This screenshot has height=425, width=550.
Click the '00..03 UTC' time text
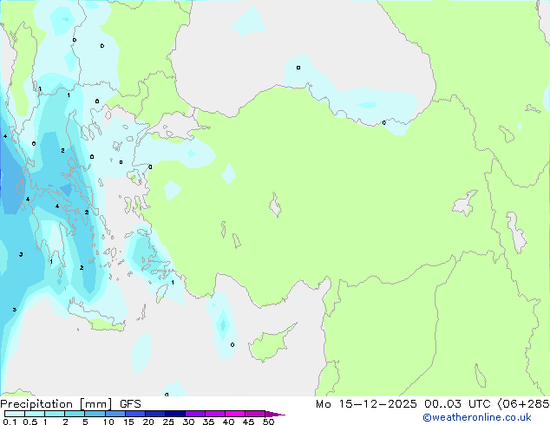point(457,404)
